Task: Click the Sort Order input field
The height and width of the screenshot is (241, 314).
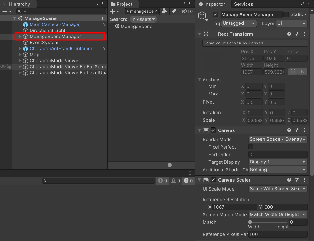Action: tap(277, 154)
